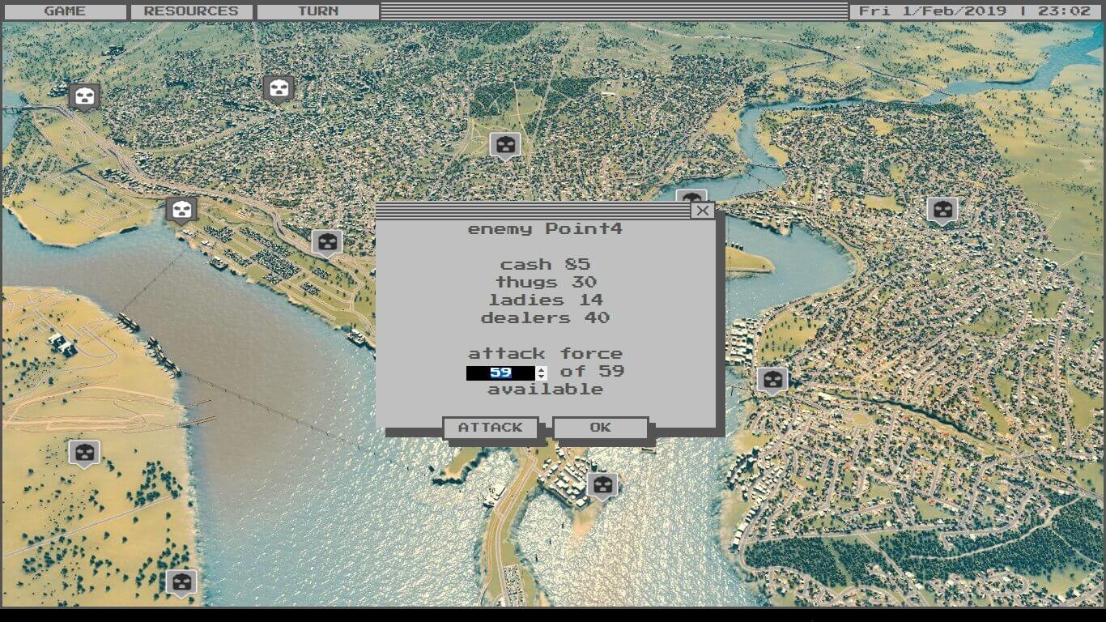Image resolution: width=1106 pixels, height=622 pixels.
Task: Select white mask marker in map's top-left corner
Action: pos(84,97)
